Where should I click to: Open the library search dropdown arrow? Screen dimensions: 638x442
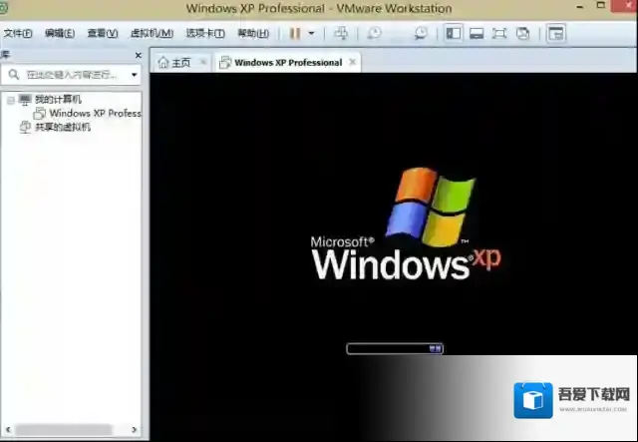[134, 75]
